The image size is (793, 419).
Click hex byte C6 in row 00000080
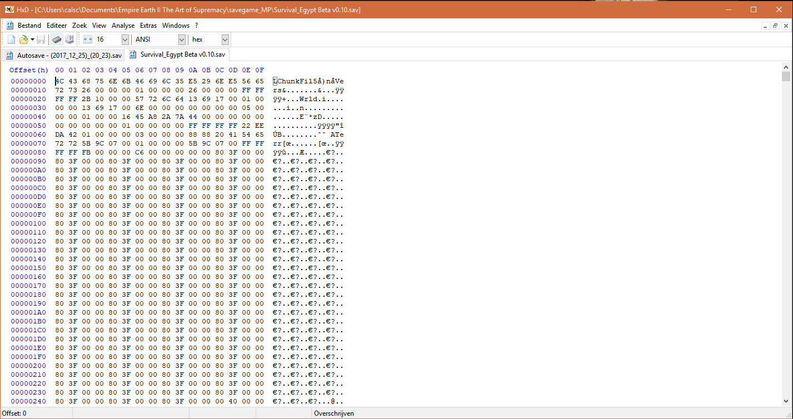coord(139,152)
